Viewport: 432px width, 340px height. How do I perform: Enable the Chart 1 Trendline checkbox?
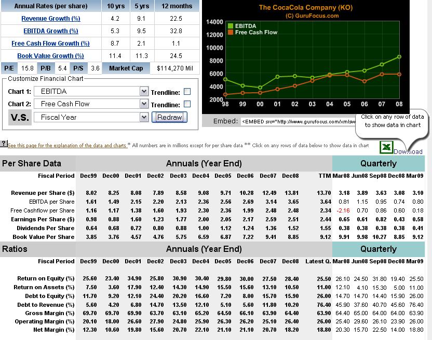[x=187, y=92]
